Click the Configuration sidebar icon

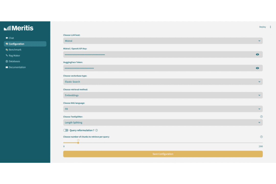(7, 44)
